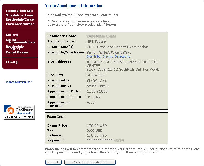Screen dimensions: 204x166
Task: Click the program name GRE Testing
Action: click(97, 41)
